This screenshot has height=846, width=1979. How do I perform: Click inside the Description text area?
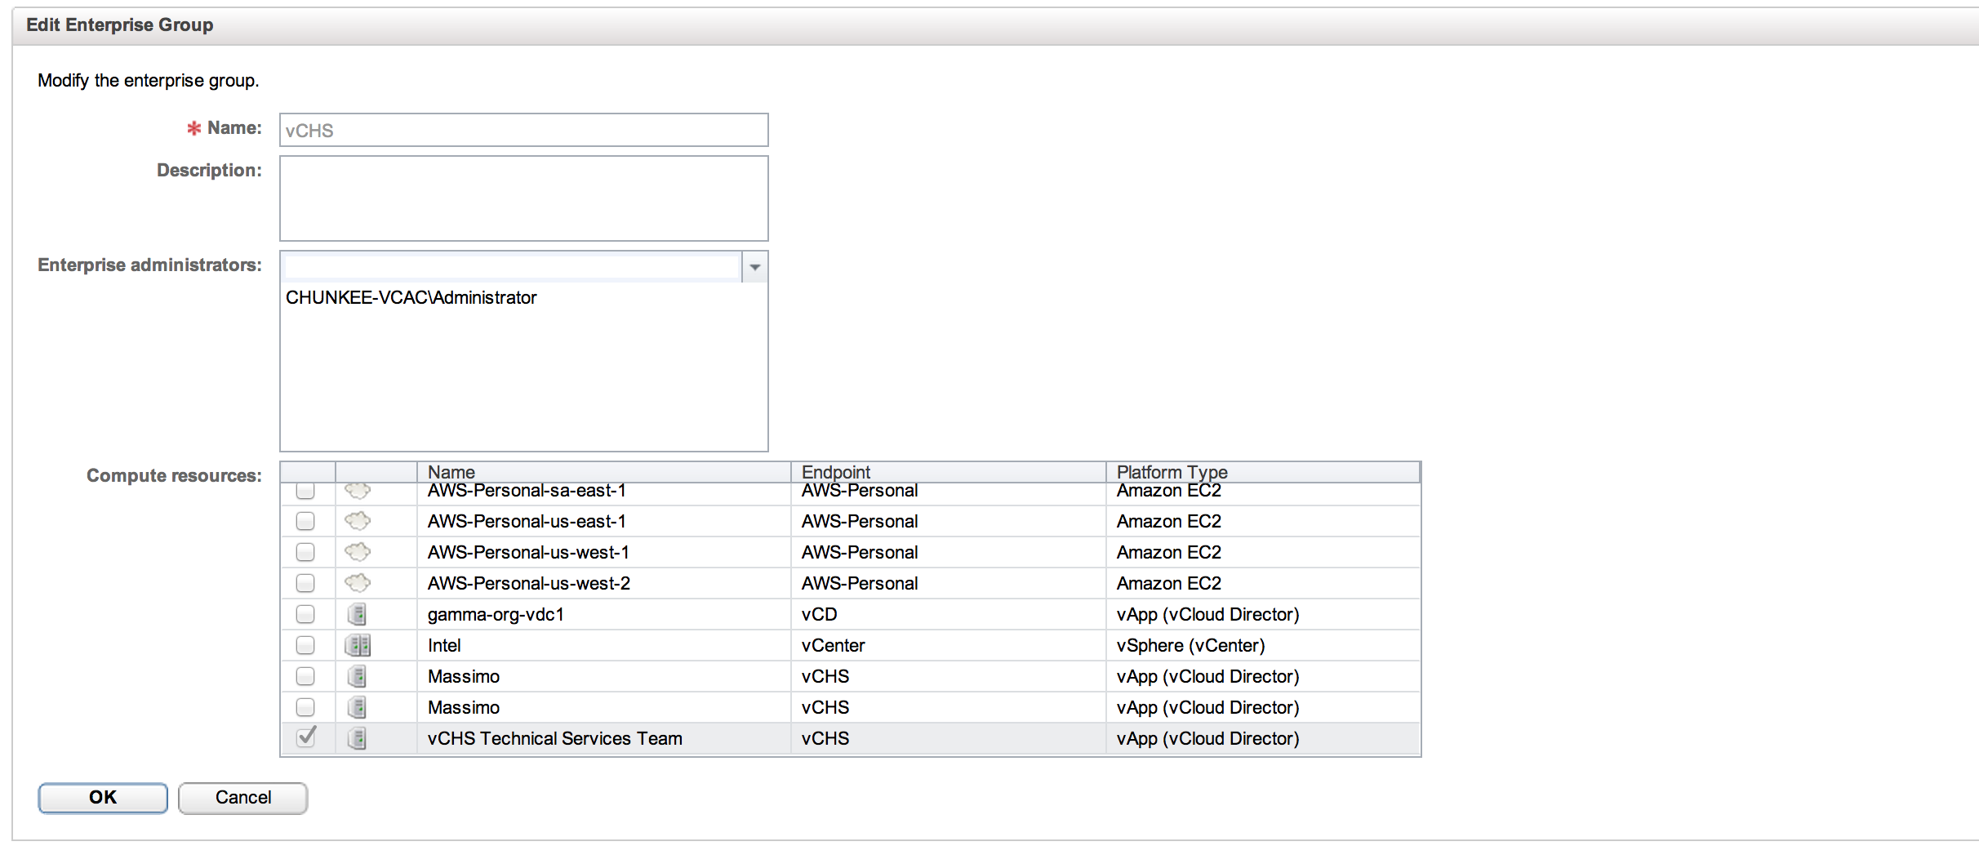523,198
